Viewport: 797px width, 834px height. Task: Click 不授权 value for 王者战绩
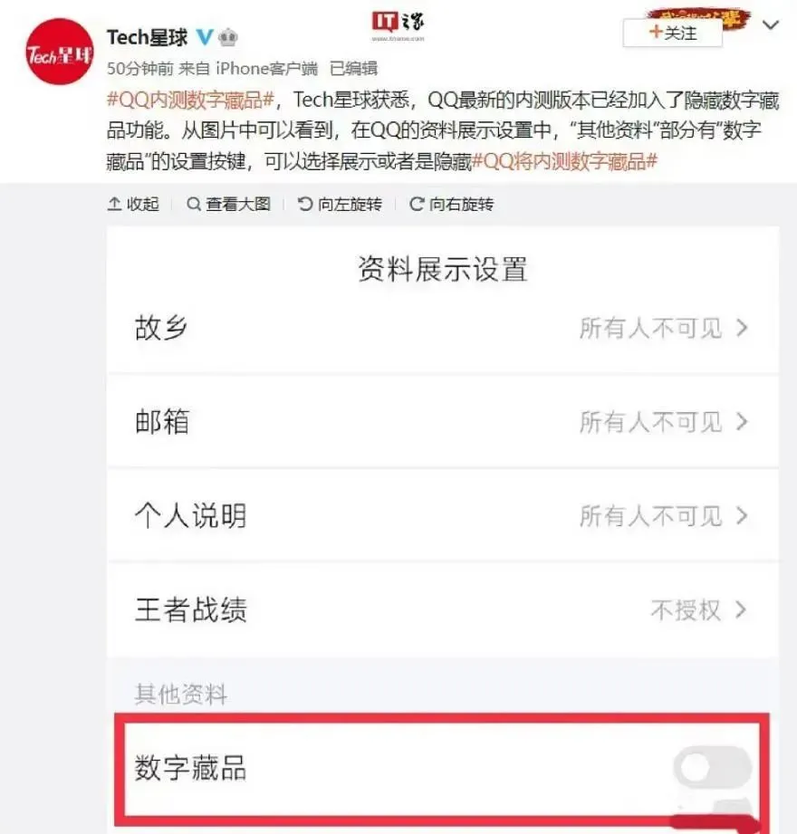pyautogui.click(x=686, y=609)
